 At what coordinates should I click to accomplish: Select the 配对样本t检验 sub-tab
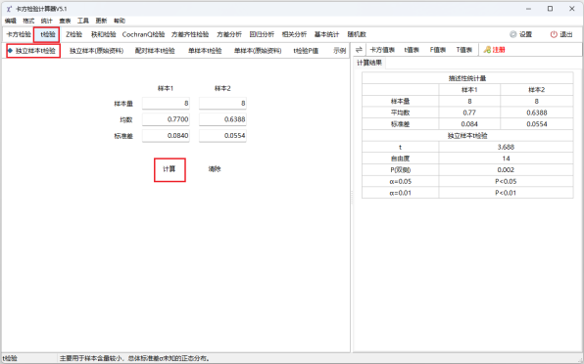(x=155, y=51)
